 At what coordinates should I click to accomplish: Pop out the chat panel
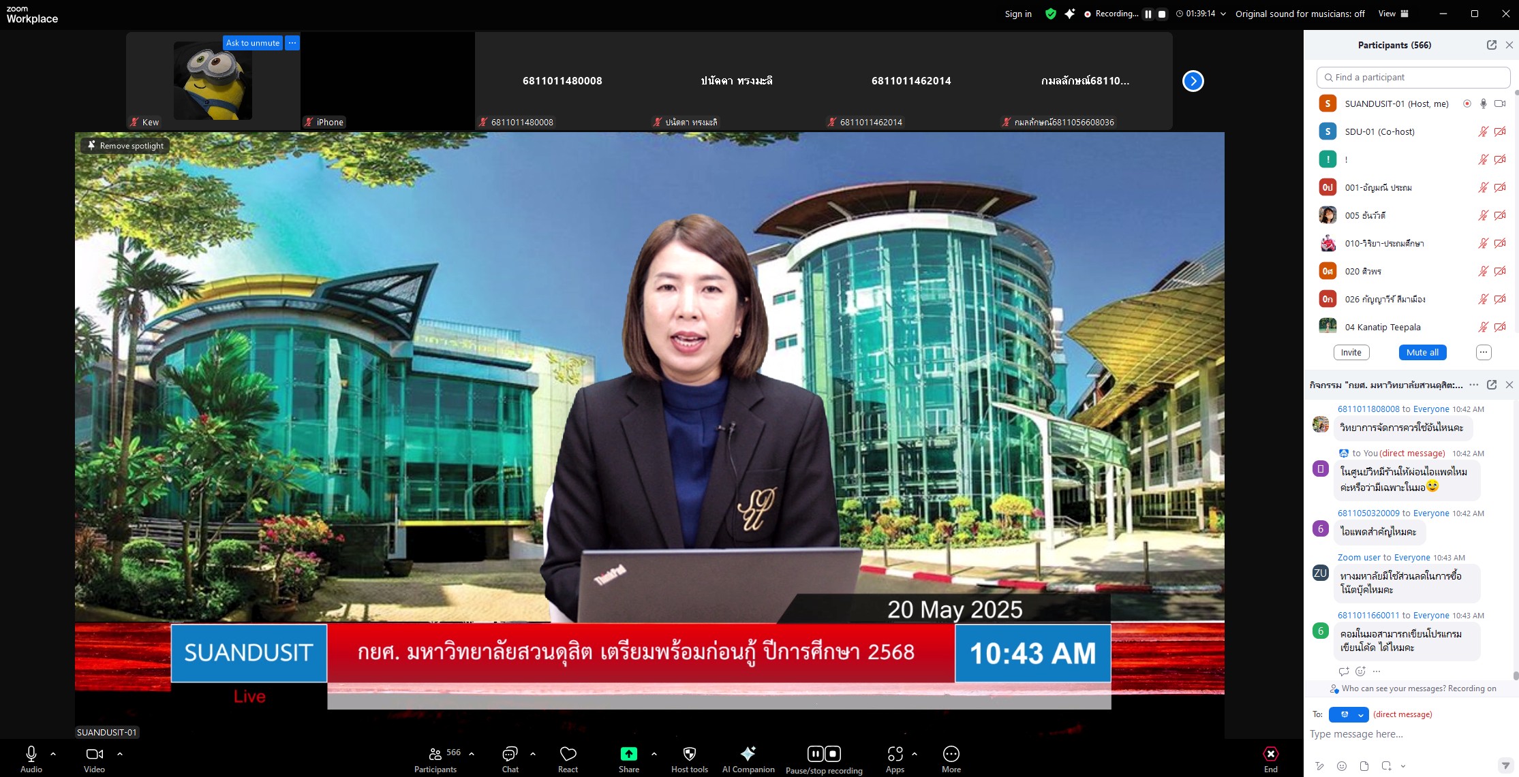pyautogui.click(x=1492, y=385)
